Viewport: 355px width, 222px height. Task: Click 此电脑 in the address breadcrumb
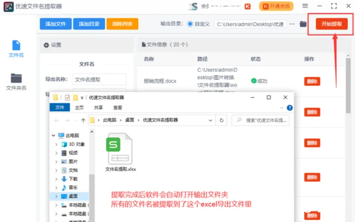tap(110, 120)
